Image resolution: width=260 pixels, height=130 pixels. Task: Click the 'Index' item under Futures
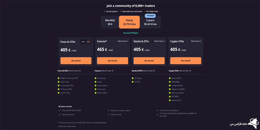point(100,82)
